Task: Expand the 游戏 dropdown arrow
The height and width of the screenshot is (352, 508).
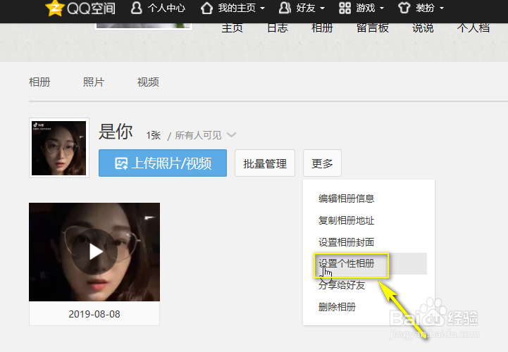Action: [x=382, y=8]
